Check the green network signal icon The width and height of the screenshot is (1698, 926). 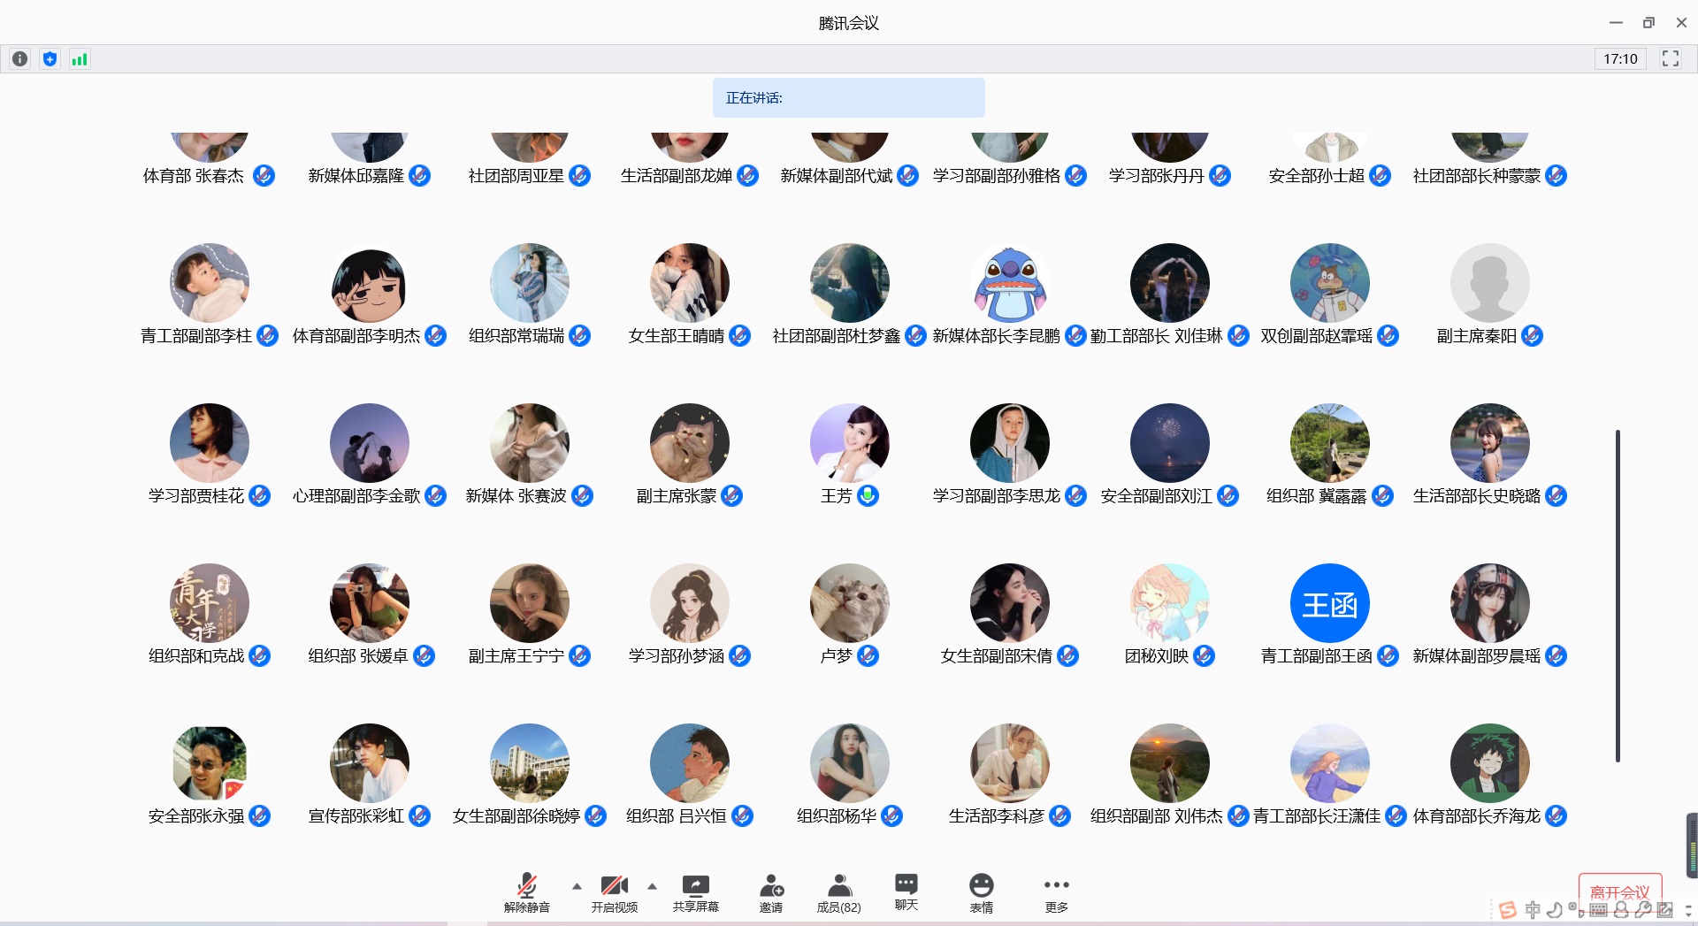(x=80, y=59)
